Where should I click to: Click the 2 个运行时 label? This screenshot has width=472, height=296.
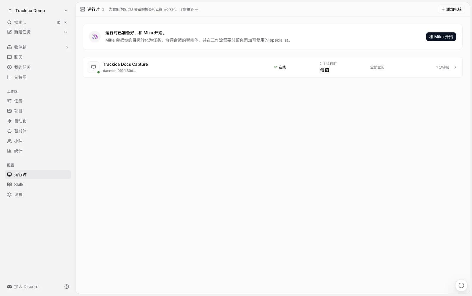click(x=328, y=64)
